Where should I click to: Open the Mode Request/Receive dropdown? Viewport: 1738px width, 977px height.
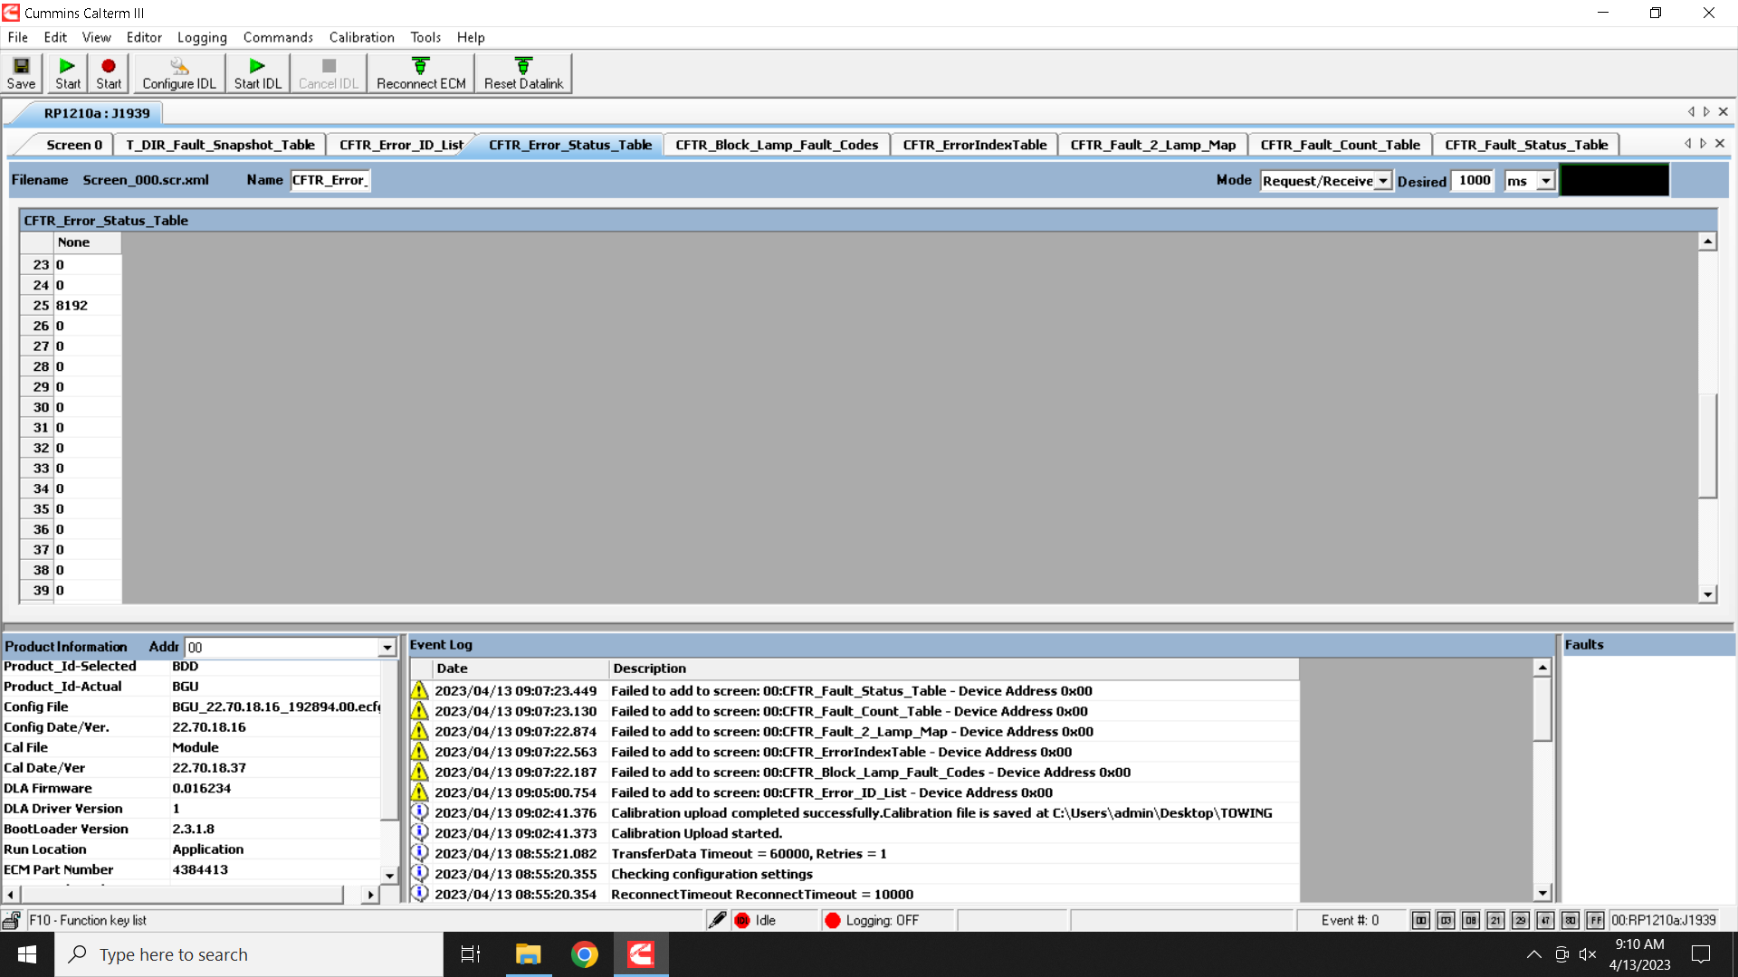[x=1383, y=181]
